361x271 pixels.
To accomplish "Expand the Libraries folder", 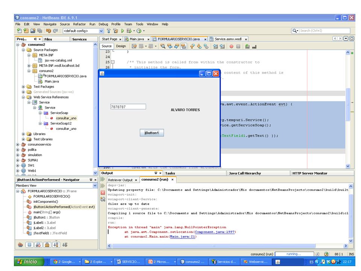I will pyautogui.click(x=23, y=134).
